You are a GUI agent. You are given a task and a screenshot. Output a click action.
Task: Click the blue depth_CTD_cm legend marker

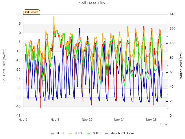(x=107, y=134)
